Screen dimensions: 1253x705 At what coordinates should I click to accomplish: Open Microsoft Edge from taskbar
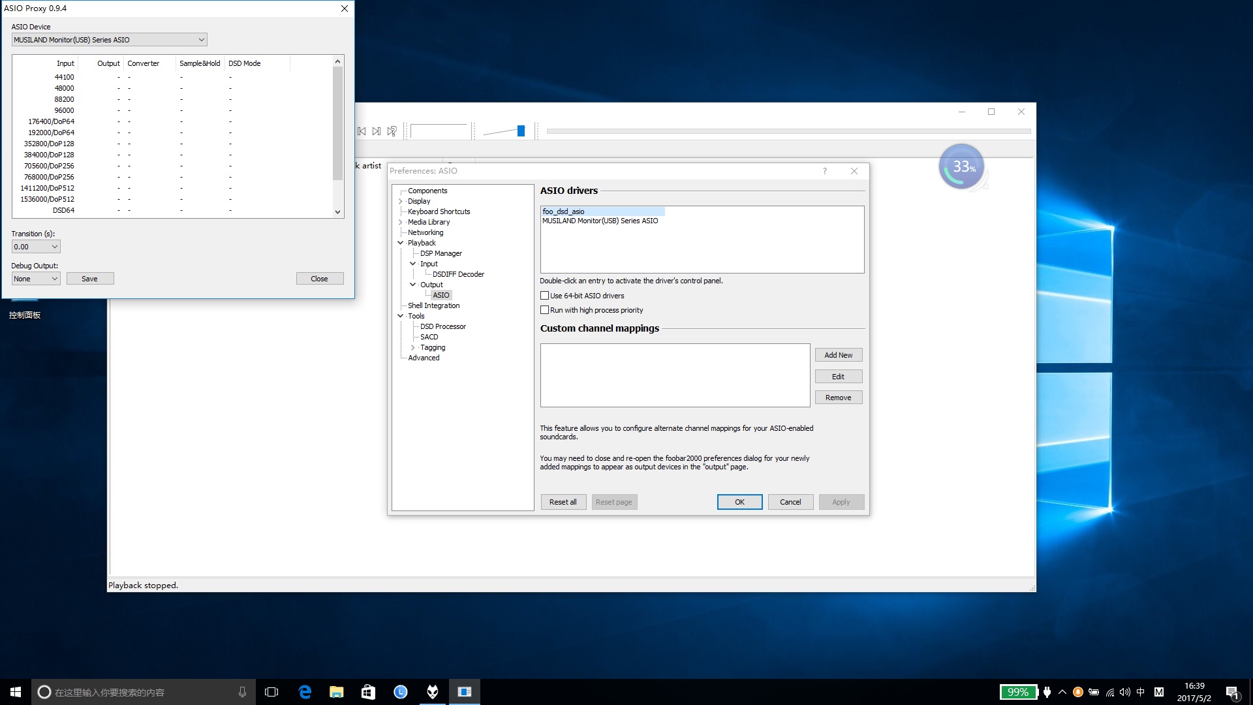click(305, 692)
